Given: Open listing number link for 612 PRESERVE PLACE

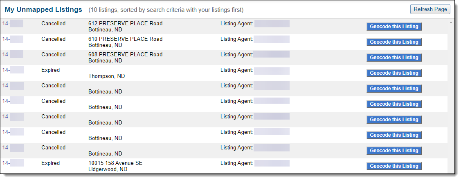Looking at the screenshot, I should click(13, 23).
